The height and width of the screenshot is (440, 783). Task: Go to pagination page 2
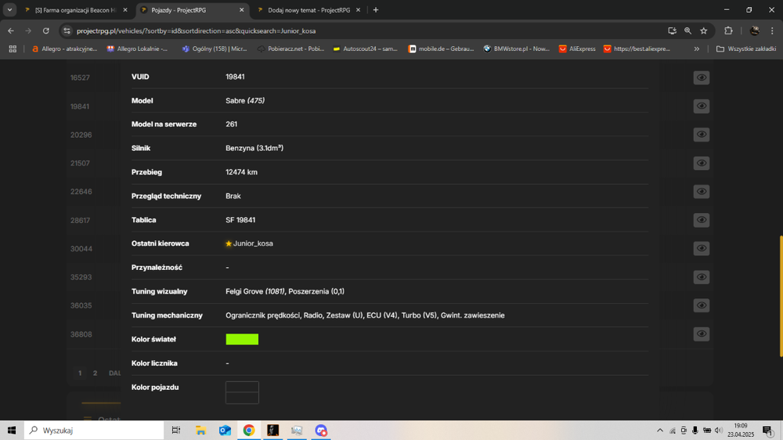[95, 373]
